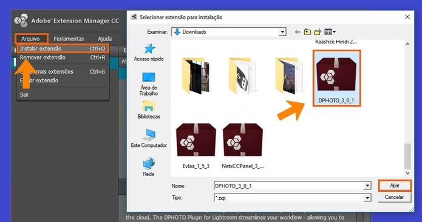
Task: Expand the Nome dropdown arrow
Action: pos(367,186)
